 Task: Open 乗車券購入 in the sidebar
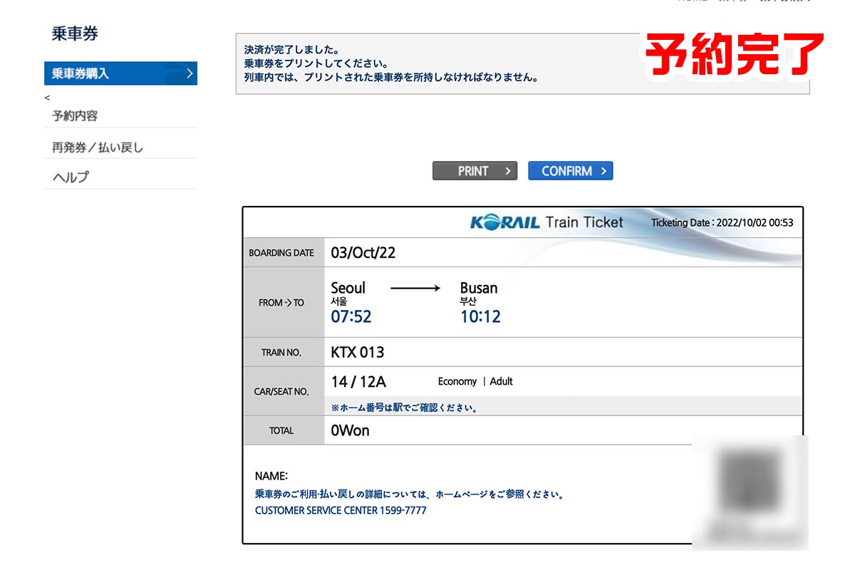120,73
